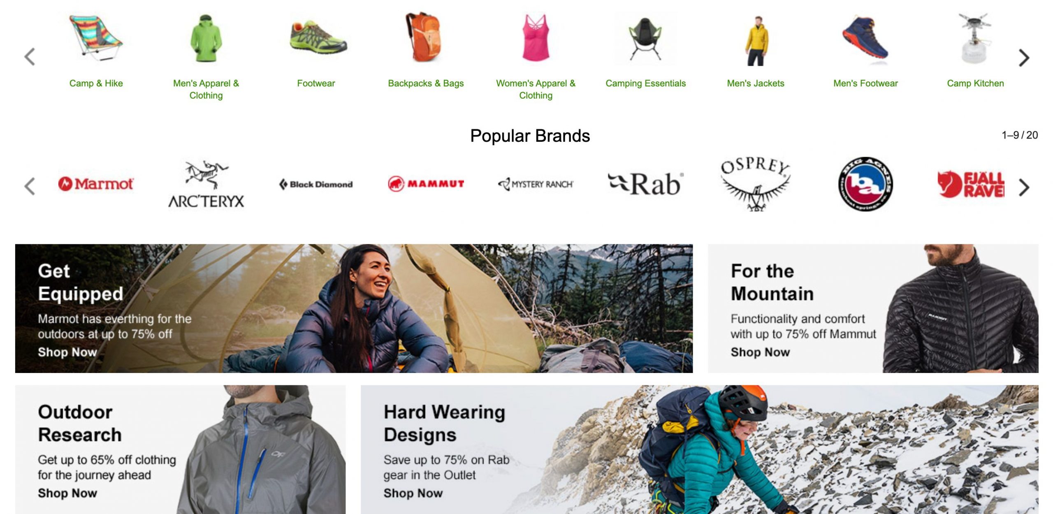The height and width of the screenshot is (514, 1053).
Task: Open Backpacks & Bags category
Action: [426, 83]
